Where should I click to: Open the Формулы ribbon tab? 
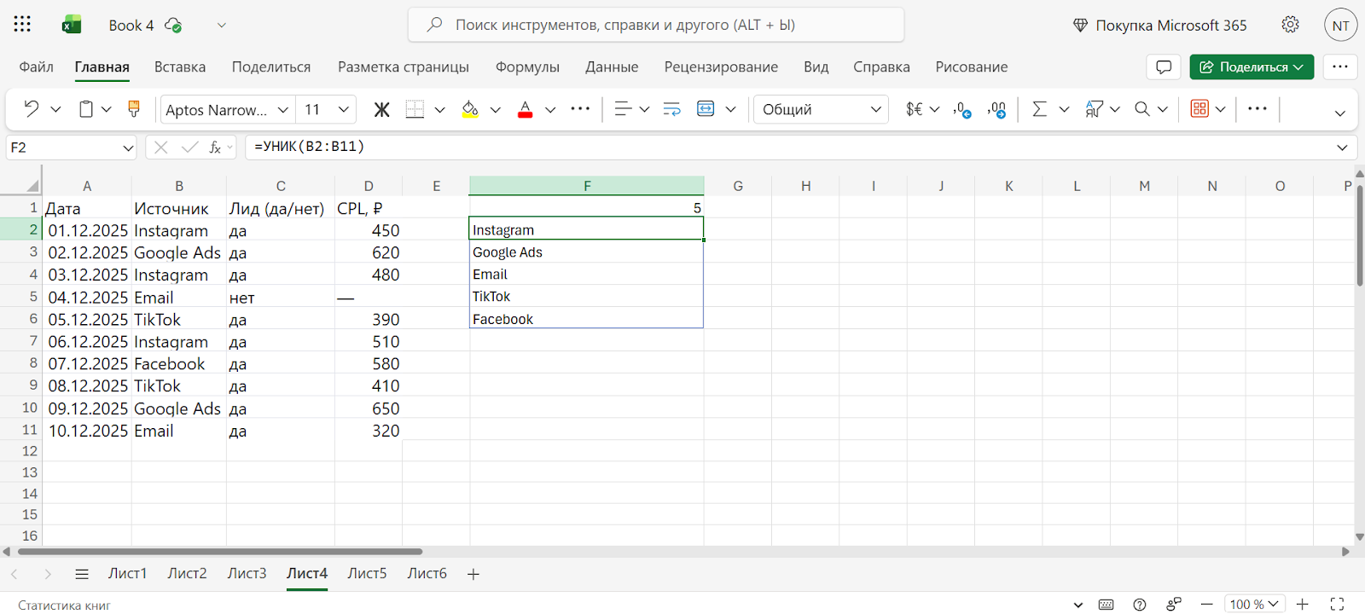click(527, 67)
